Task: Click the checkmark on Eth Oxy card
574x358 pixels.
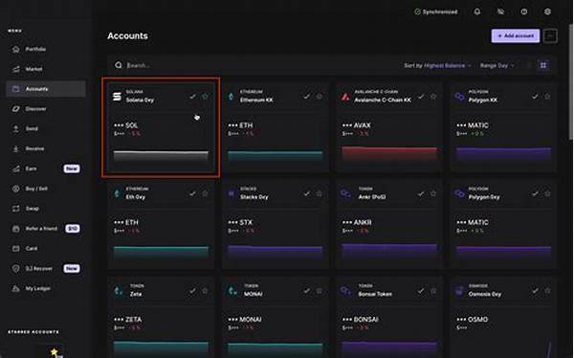Action: tap(192, 193)
